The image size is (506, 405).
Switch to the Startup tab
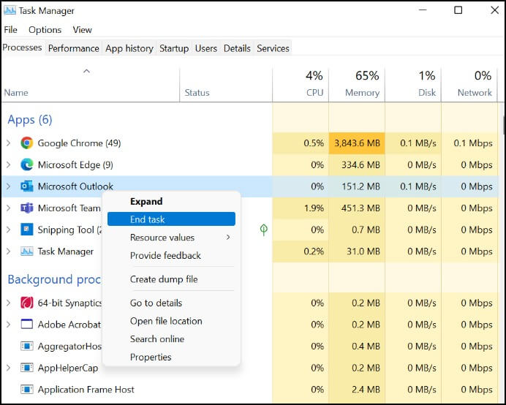coord(174,48)
